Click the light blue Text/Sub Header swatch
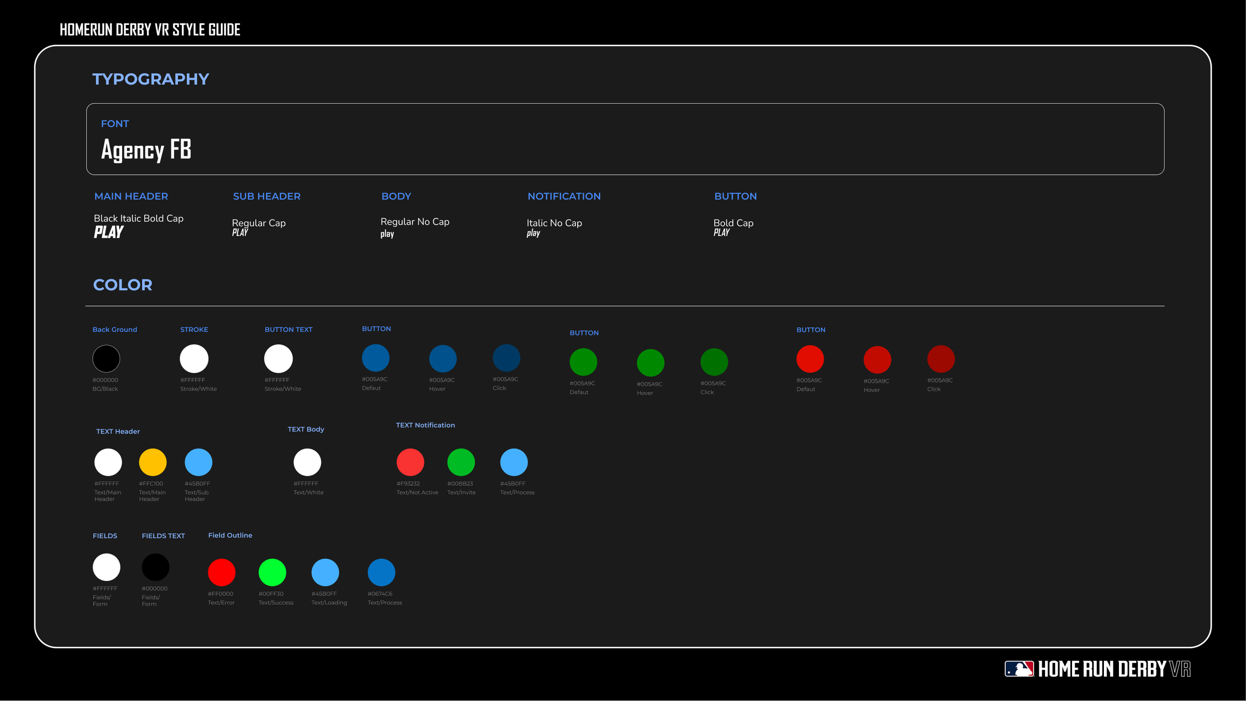Viewport: 1246px width, 701px height. click(x=198, y=462)
